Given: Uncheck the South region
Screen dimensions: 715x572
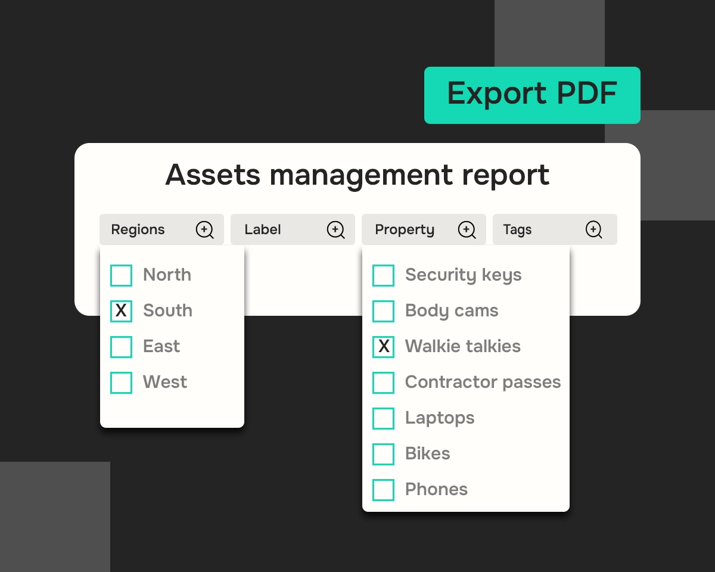Looking at the screenshot, I should click(121, 311).
